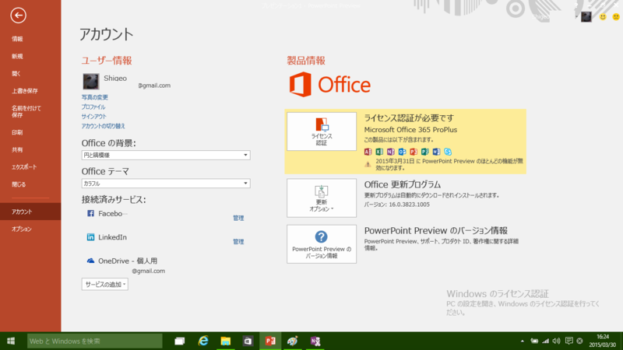The height and width of the screenshot is (350, 623).
Task: Click the frown feedback icon
Action: point(616,16)
